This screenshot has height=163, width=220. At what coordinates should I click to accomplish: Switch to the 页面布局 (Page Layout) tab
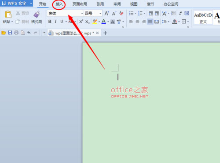(80, 4)
